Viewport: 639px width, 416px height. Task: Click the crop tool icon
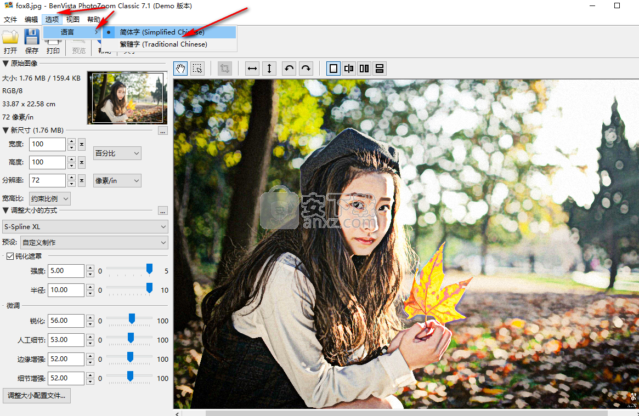(x=224, y=69)
